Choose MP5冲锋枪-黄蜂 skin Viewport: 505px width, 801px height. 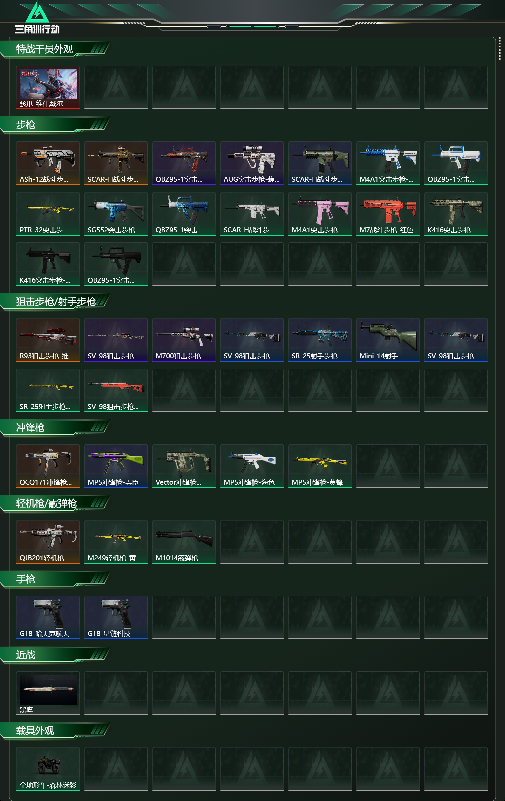click(x=320, y=466)
